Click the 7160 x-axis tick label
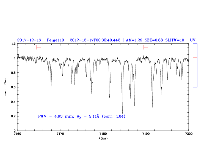This screenshot has width=215, height=149. pos(17,134)
